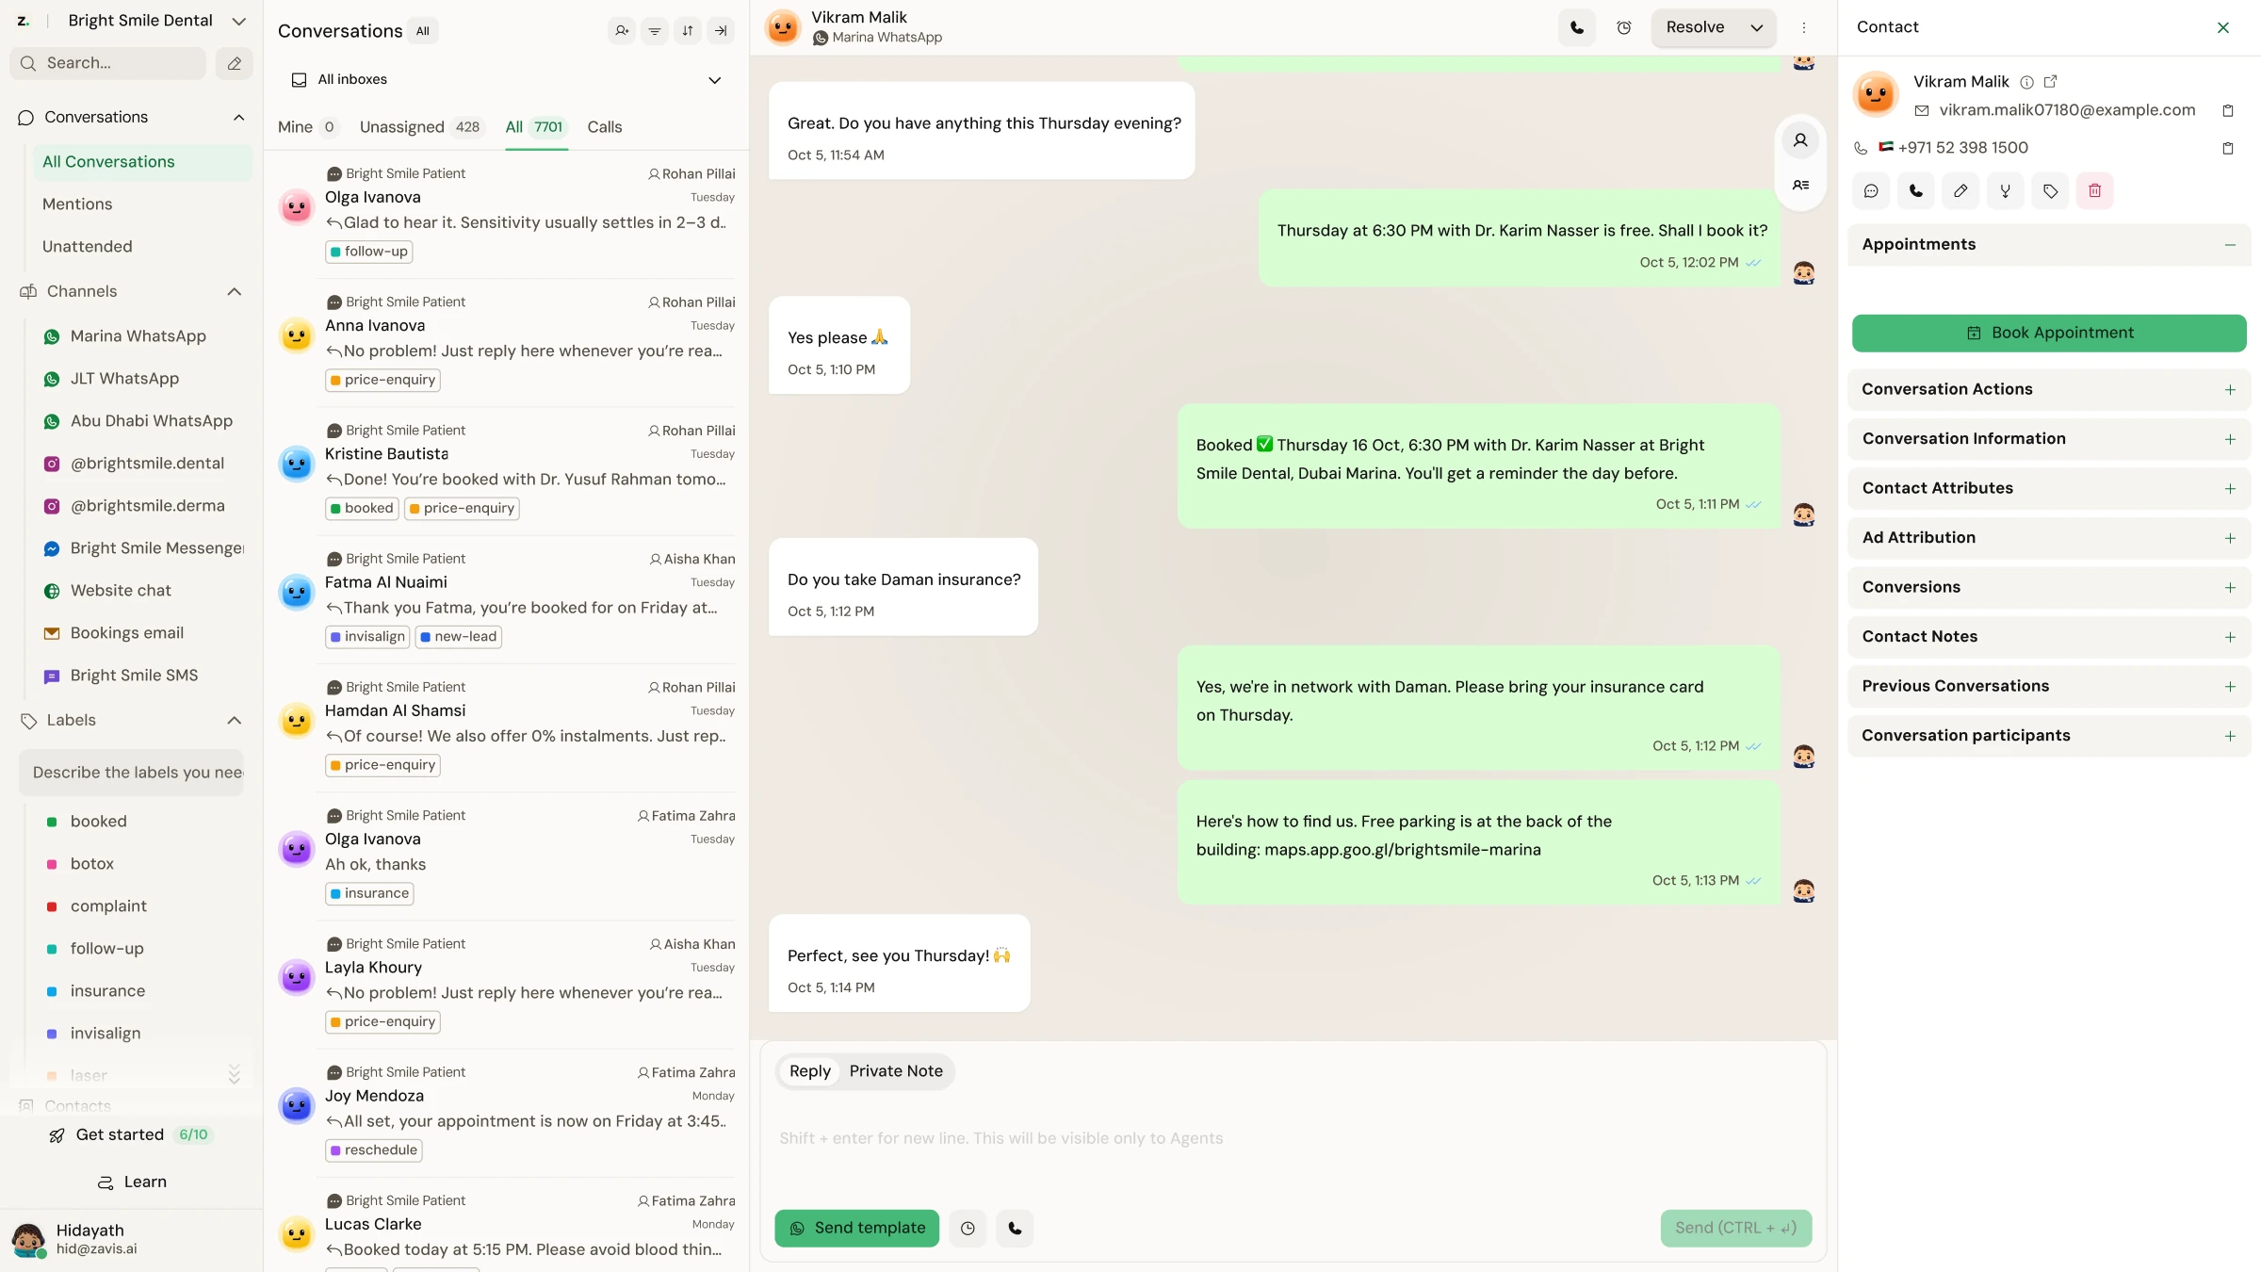Click the message composer text area
The height and width of the screenshot is (1272, 2261).
[1293, 1139]
